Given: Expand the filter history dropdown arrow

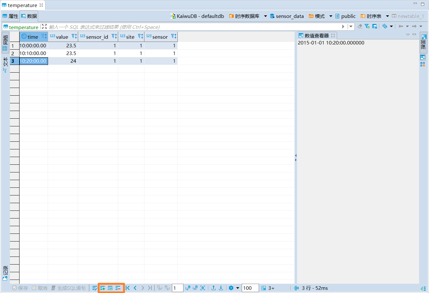Looking at the screenshot, I should point(351,27).
